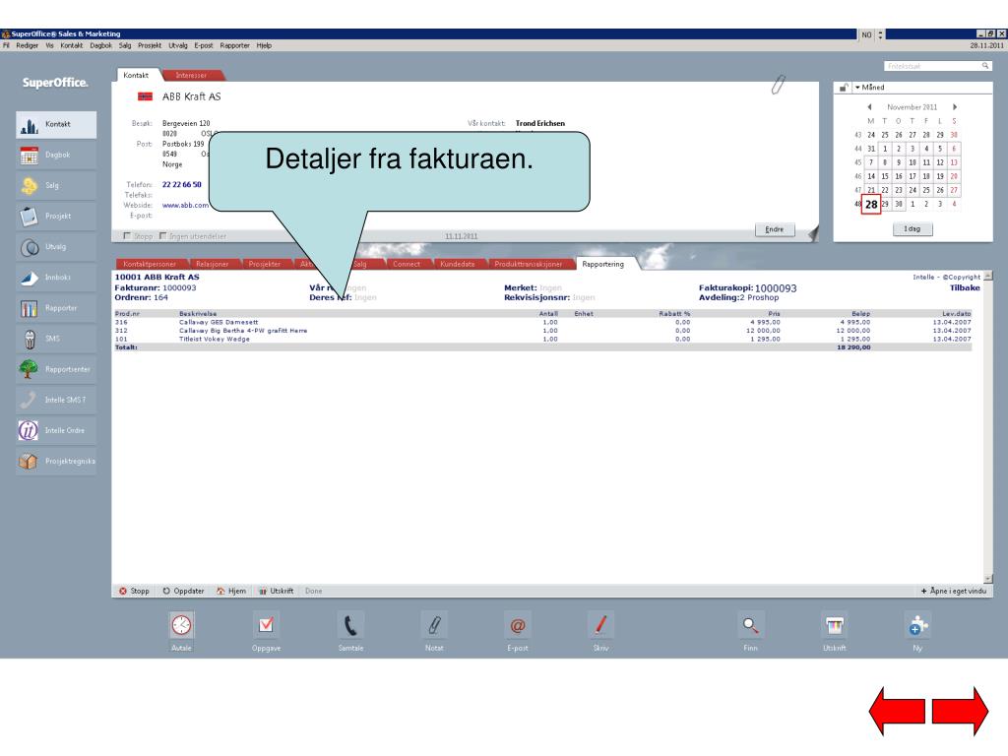Screen dimensions: 1008x756
Task: Open Innboks in sidebar
Action: pyautogui.click(x=56, y=278)
